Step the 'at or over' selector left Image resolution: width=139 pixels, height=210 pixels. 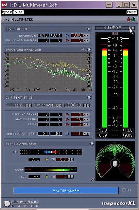click(x=57, y=105)
